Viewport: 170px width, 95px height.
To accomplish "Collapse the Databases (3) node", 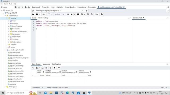I will [5, 16].
